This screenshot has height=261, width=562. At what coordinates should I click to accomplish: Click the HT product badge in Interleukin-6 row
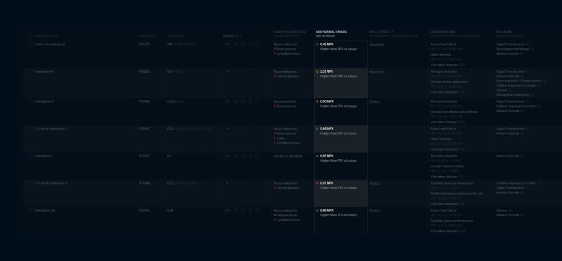[227, 72]
